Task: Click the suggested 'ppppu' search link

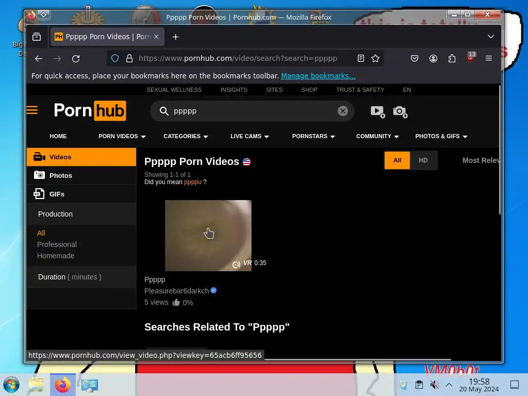Action: click(x=193, y=182)
